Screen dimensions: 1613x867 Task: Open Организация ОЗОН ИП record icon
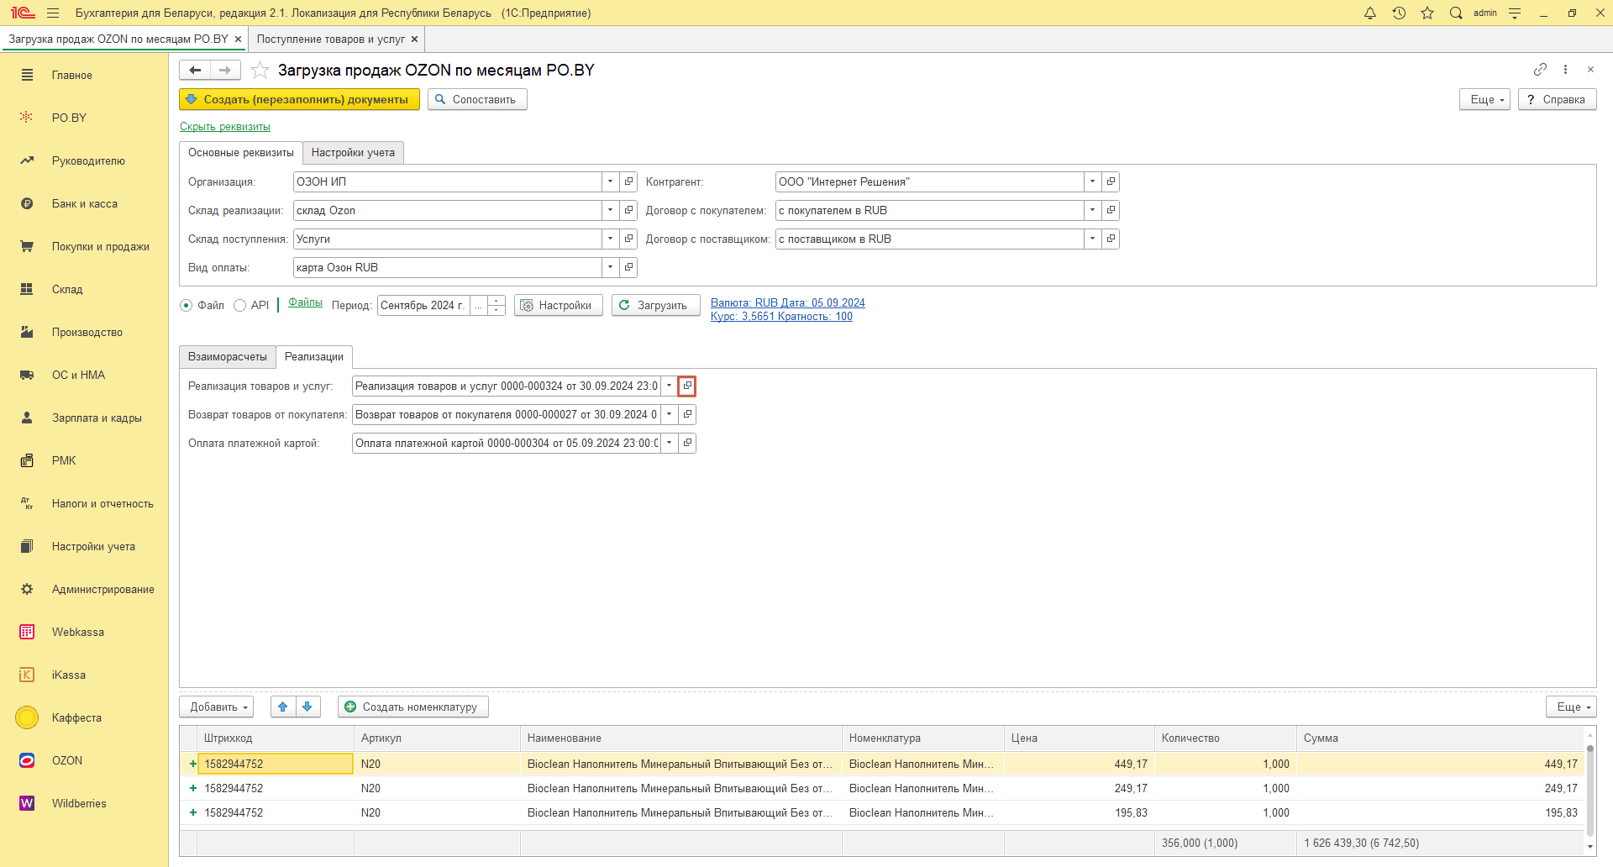(x=628, y=181)
